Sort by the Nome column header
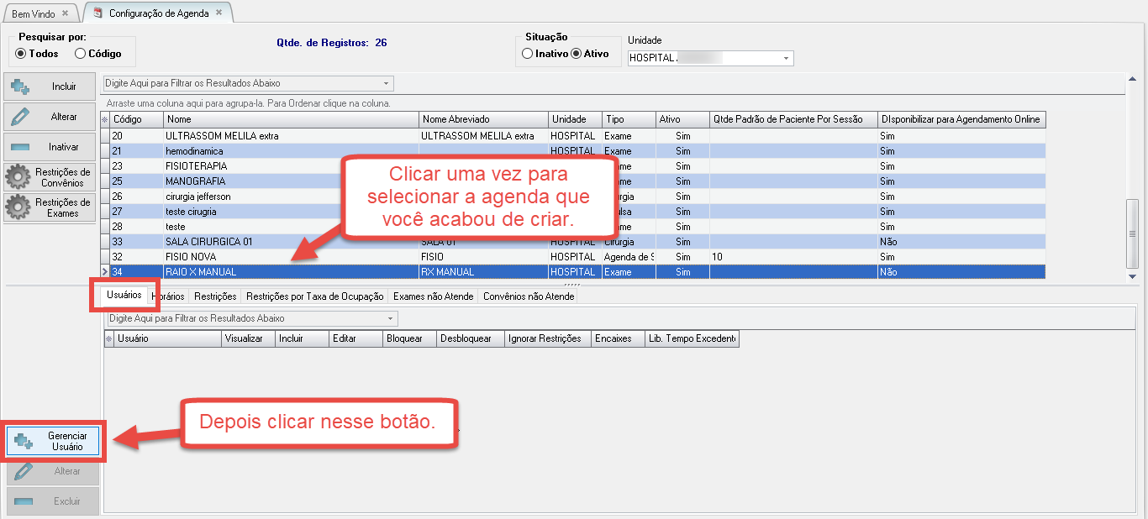 click(290, 119)
